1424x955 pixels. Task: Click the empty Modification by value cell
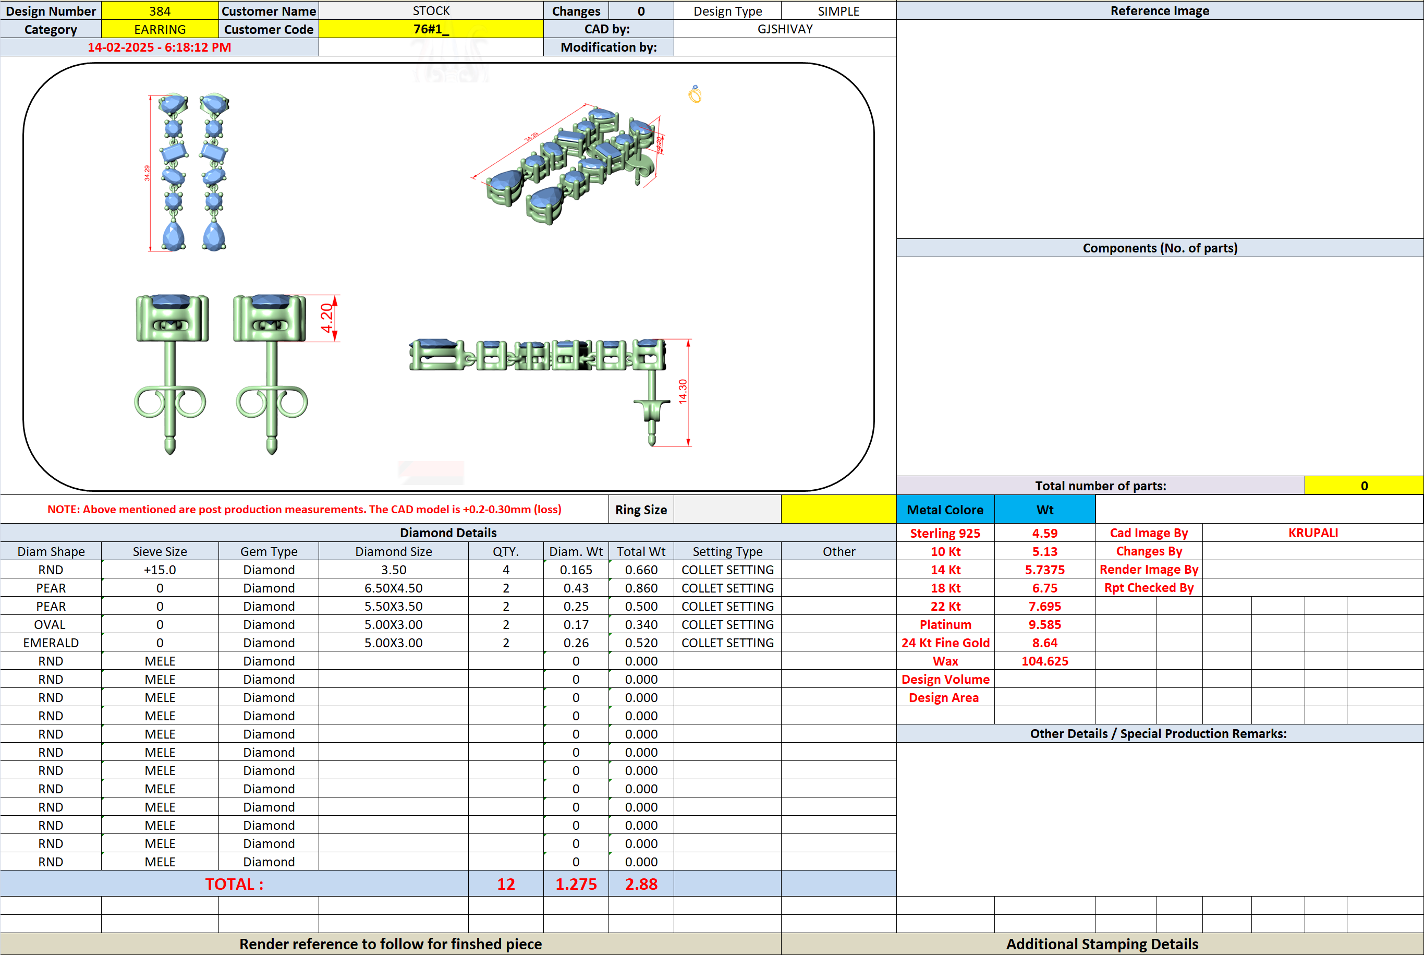tap(785, 47)
